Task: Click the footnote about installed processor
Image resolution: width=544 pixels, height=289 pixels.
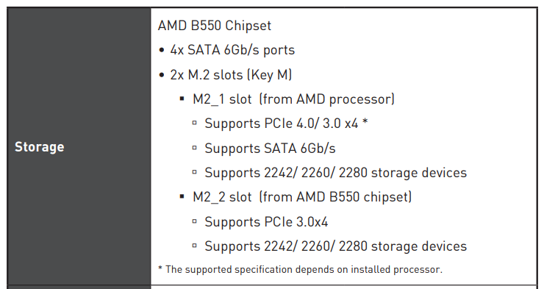Action: pos(301,270)
